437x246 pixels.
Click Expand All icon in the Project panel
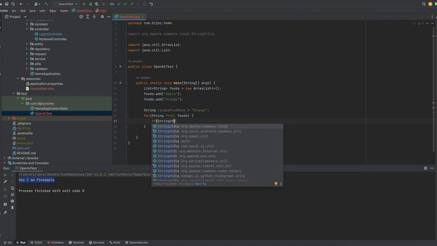[x=87, y=16]
